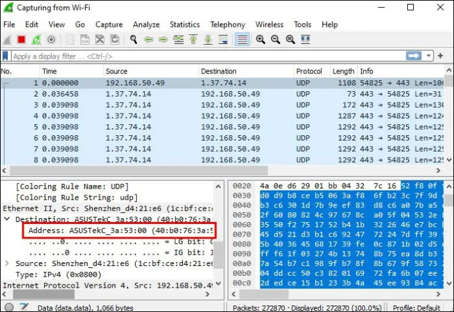
Task: Go to the next packet arrow
Action: (163, 39)
